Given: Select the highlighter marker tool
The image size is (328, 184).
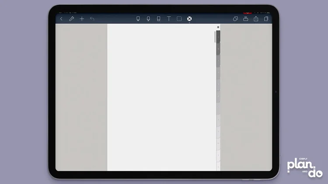Looking at the screenshot, I should [x=148, y=19].
